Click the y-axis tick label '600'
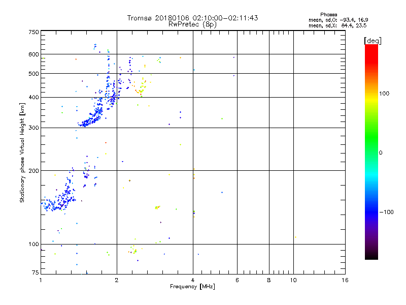Image resolution: width=406 pixels, height=305 pixels. [x=33, y=54]
